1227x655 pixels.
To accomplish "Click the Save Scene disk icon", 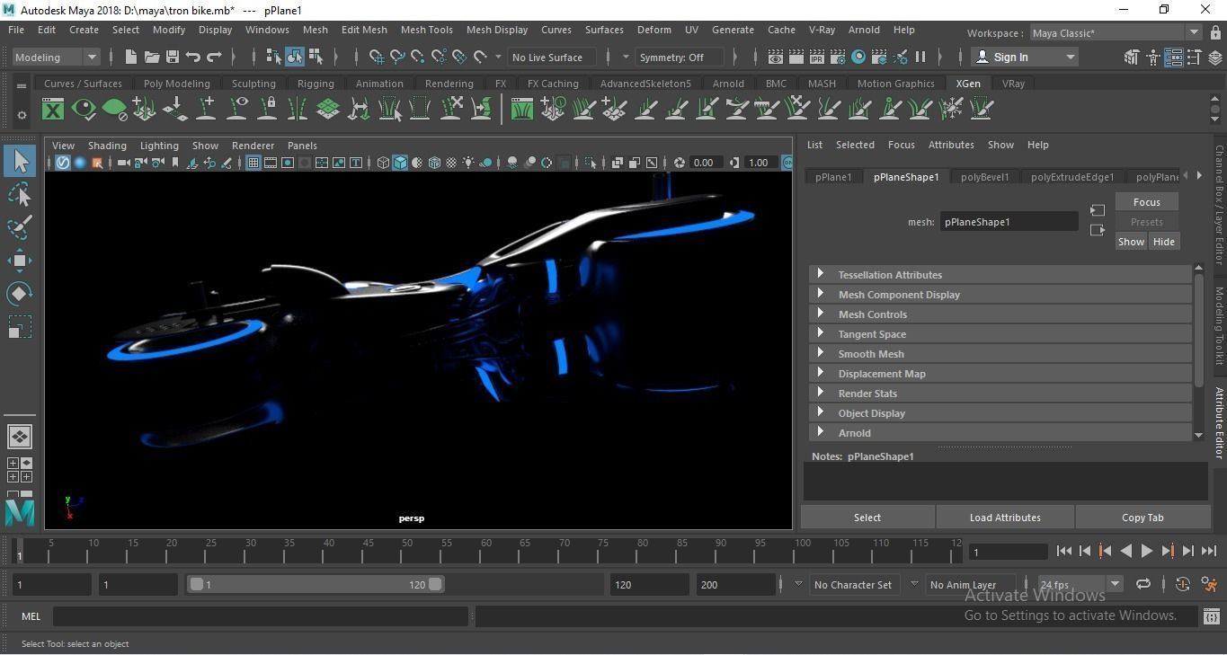I will [173, 57].
